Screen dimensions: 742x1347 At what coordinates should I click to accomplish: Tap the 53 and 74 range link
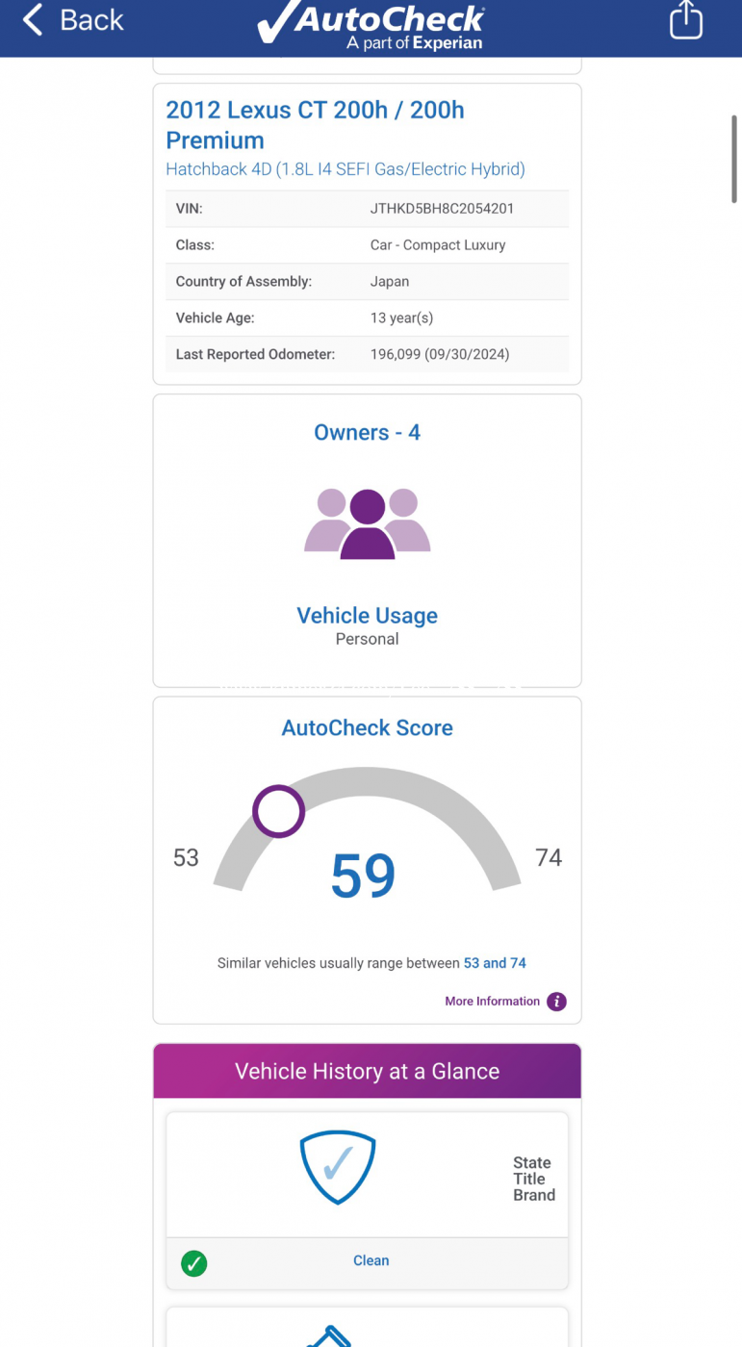[x=495, y=963]
